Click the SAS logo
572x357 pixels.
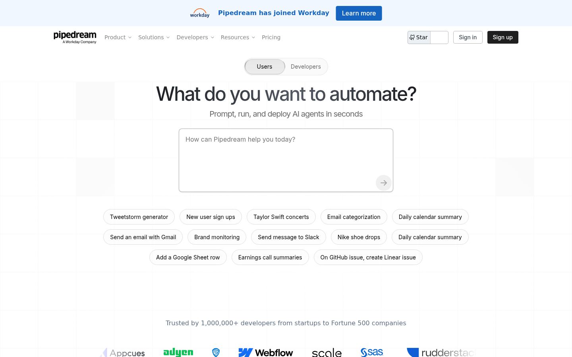pyautogui.click(x=372, y=352)
